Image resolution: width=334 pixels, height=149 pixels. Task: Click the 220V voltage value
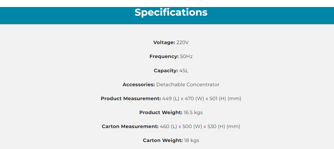tap(182, 42)
